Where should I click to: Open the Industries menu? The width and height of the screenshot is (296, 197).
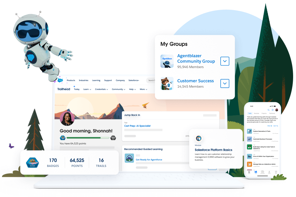pos(84,80)
